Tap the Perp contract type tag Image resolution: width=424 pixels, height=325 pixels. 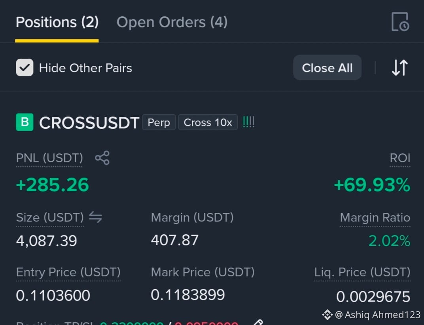(x=159, y=122)
